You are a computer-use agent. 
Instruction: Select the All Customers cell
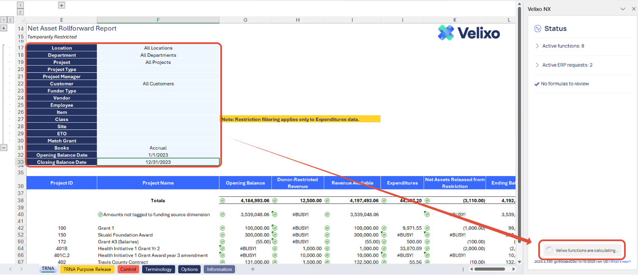pyautogui.click(x=158, y=84)
